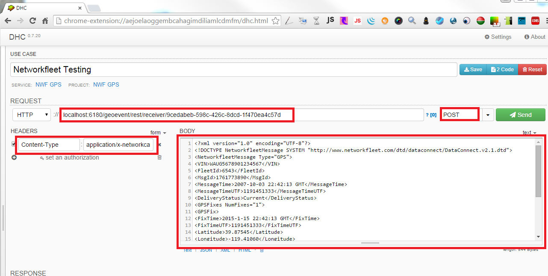
Task: Switch to the DHC browser tab
Action: tap(43, 8)
